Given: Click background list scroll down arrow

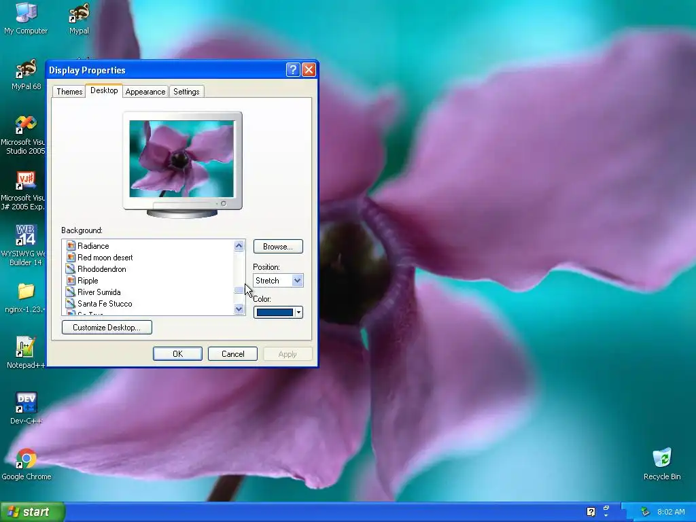Looking at the screenshot, I should point(239,309).
